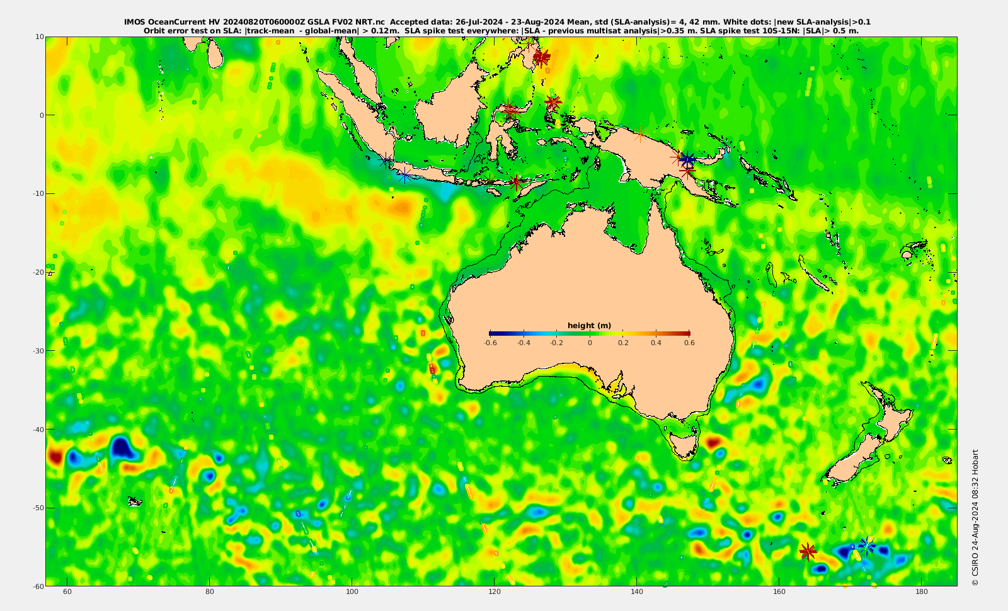The height and width of the screenshot is (611, 1008).
Task: Click the longitude axis label "160"
Action: coord(779,592)
